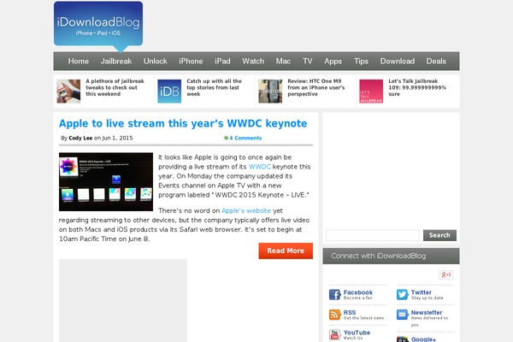Click the Google +1 badge
The image size is (513, 342).
[x=446, y=274]
